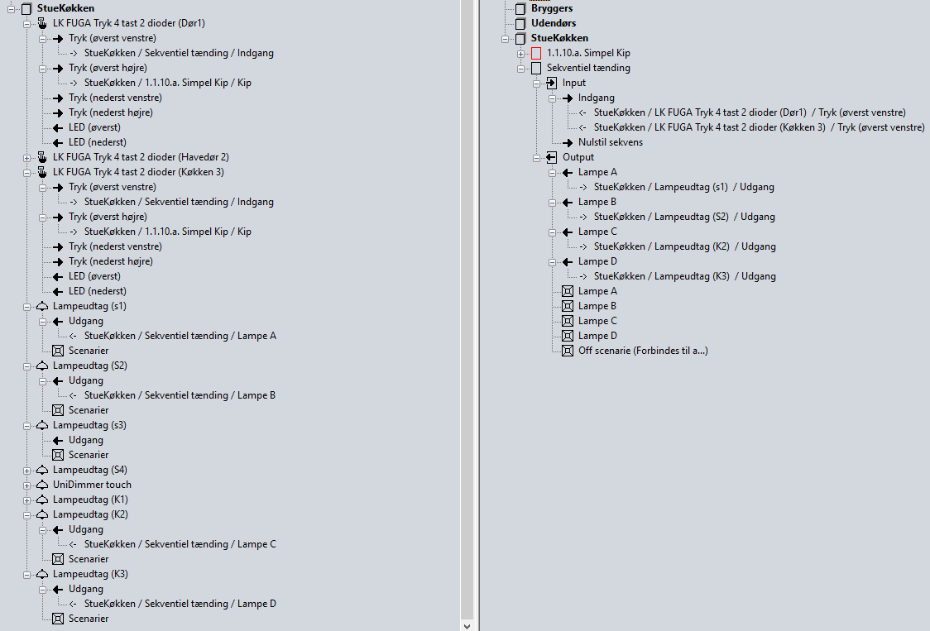Click the hand icon of LK FUGA (Havedør 2)
The width and height of the screenshot is (930, 631).
point(42,157)
